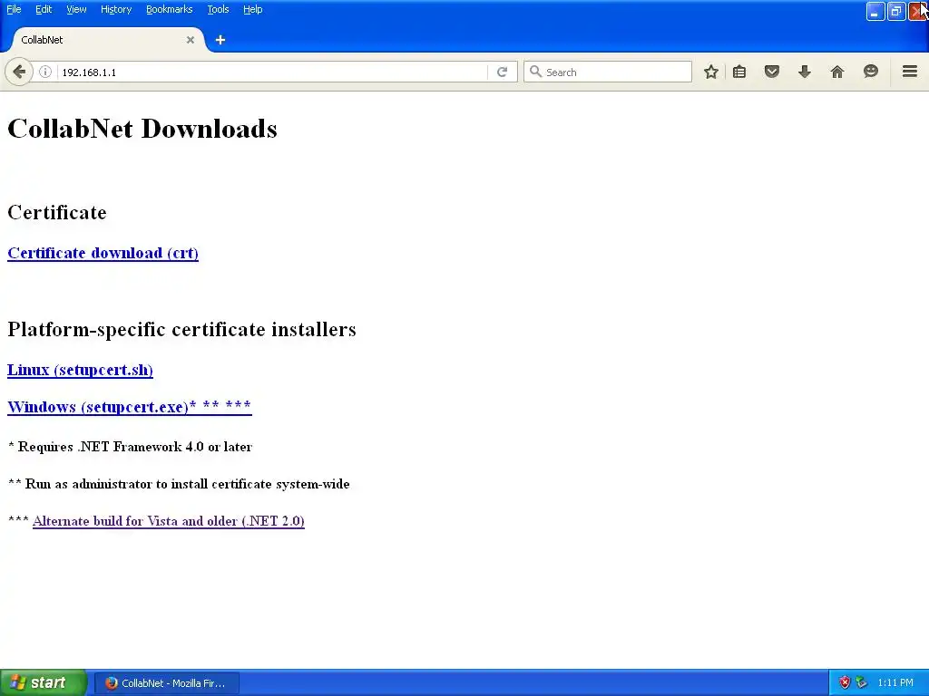
Task: Open the History menu
Action: point(115,9)
